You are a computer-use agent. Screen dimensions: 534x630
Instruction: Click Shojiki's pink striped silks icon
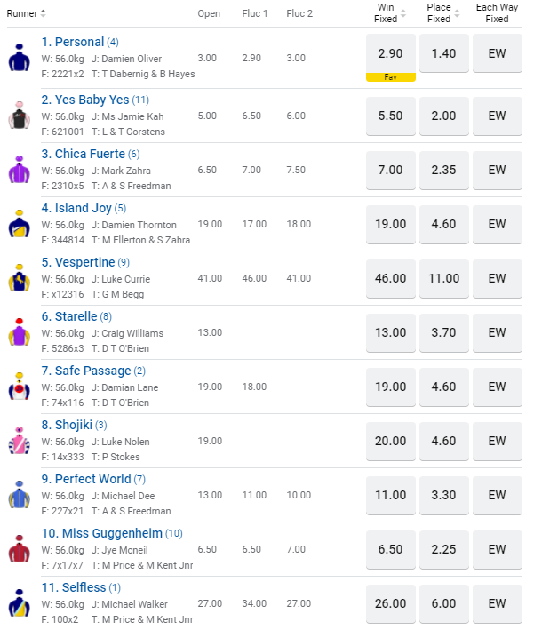[x=19, y=441]
